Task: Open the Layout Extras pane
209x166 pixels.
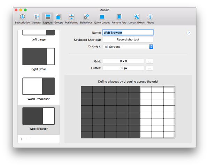Action: 136,18
